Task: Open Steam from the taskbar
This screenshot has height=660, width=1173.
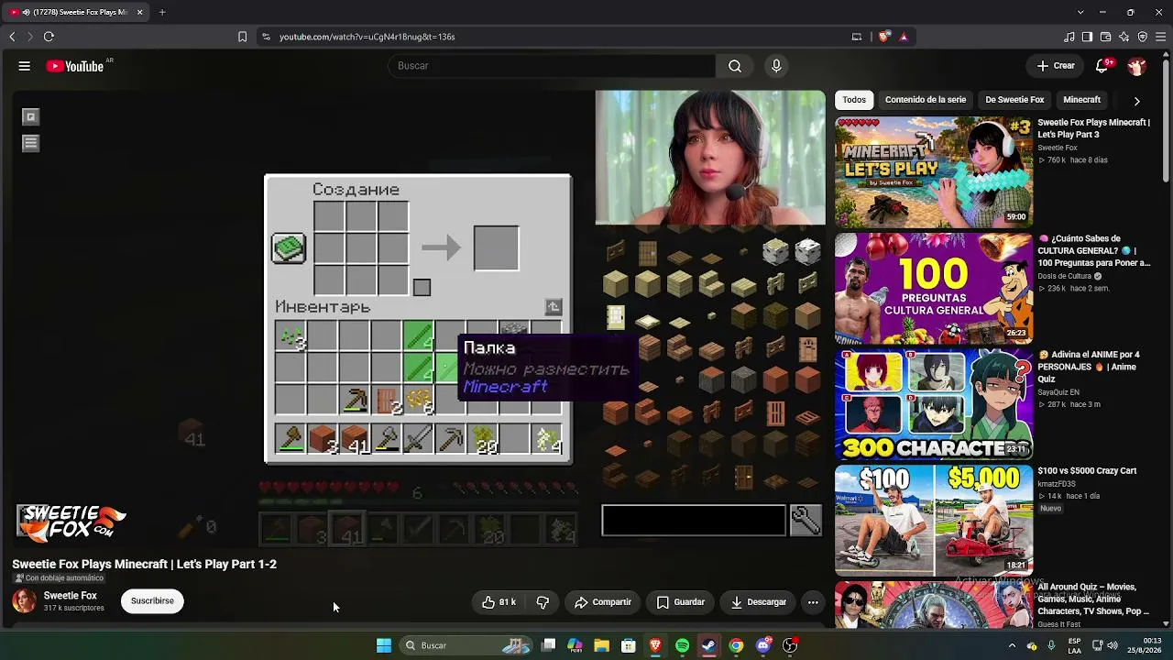Action: (708, 645)
